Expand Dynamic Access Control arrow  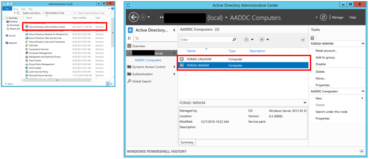pos(174,67)
